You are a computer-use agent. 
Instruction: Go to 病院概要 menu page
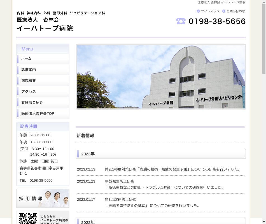(x=43, y=81)
